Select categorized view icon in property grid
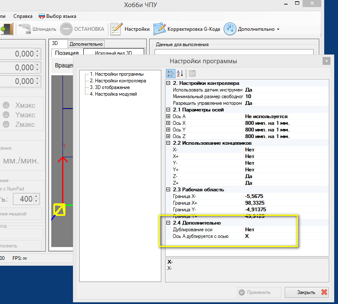This screenshot has width=338, height=304. (170, 74)
